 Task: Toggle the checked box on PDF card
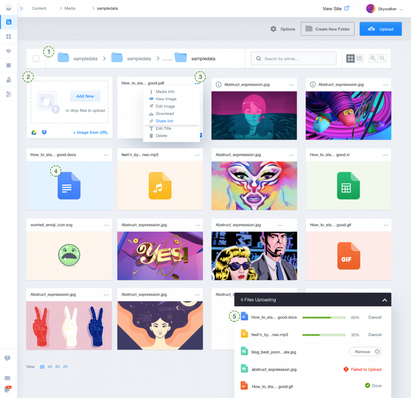[x=201, y=135]
